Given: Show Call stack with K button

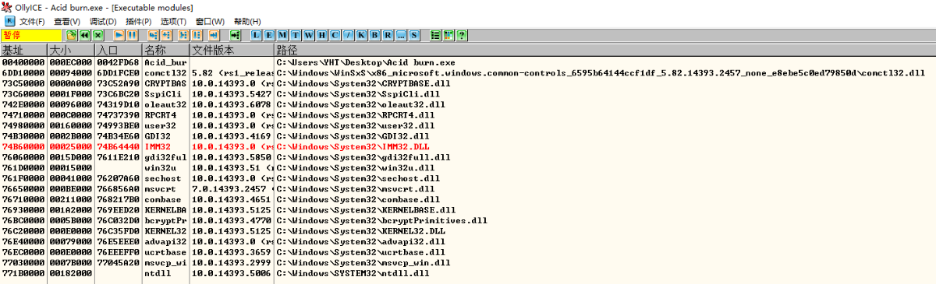Looking at the screenshot, I should (x=362, y=35).
